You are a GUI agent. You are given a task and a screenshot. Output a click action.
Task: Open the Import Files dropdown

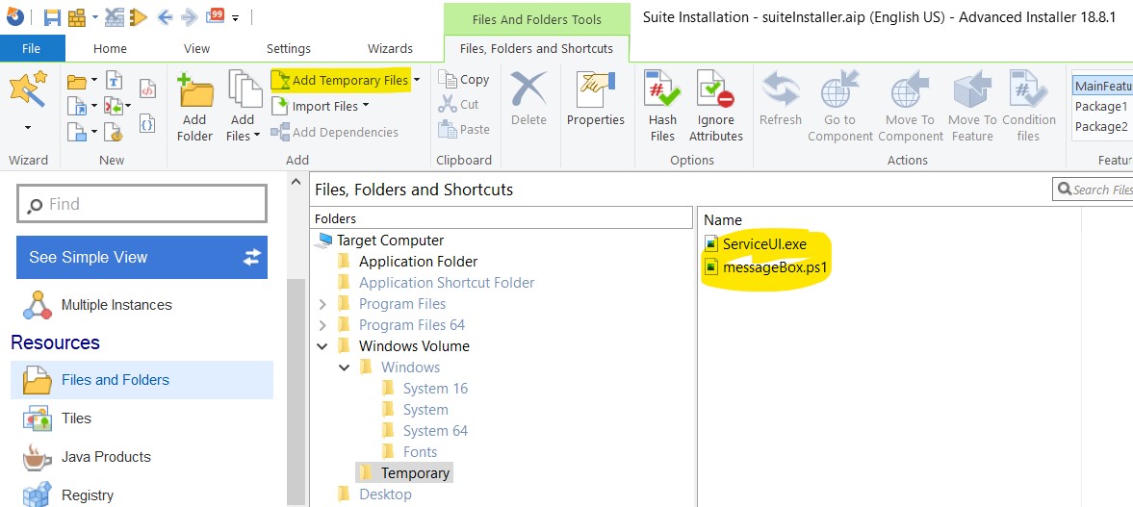point(366,107)
